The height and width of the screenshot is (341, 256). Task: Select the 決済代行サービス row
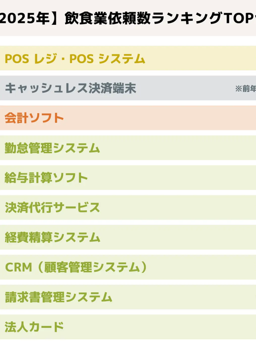tap(128, 207)
